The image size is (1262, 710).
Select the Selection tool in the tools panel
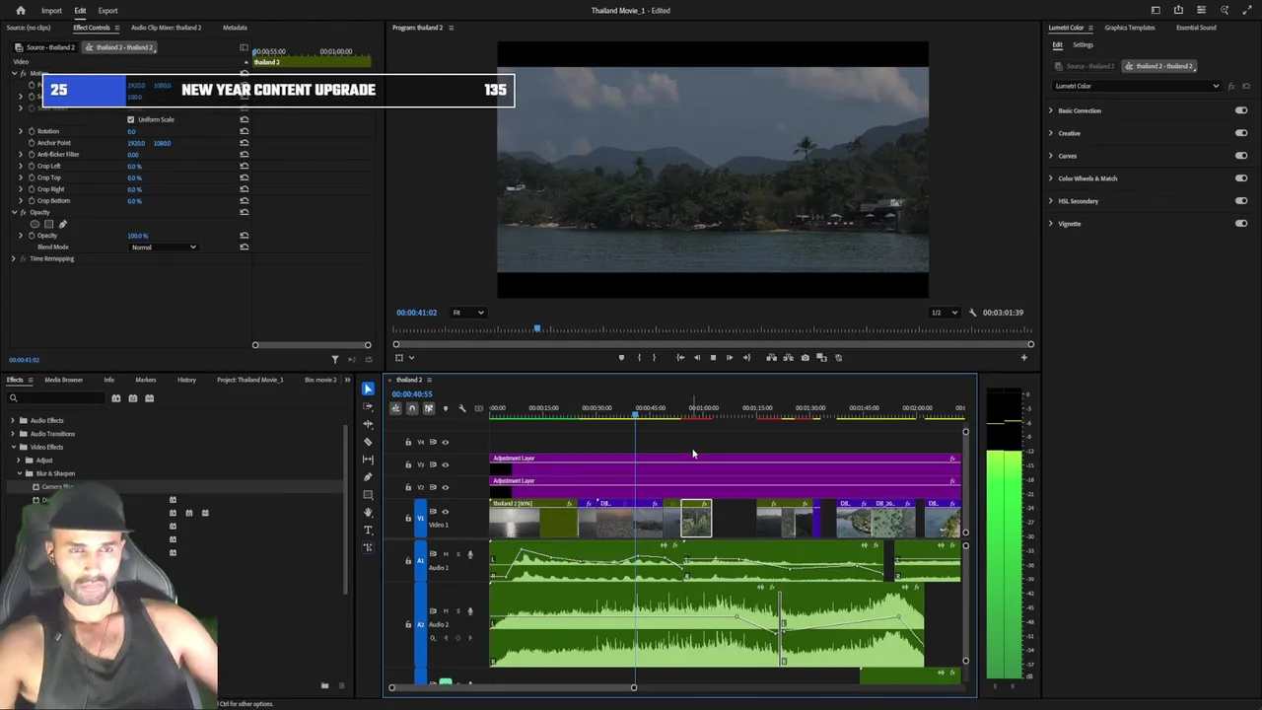click(x=368, y=390)
